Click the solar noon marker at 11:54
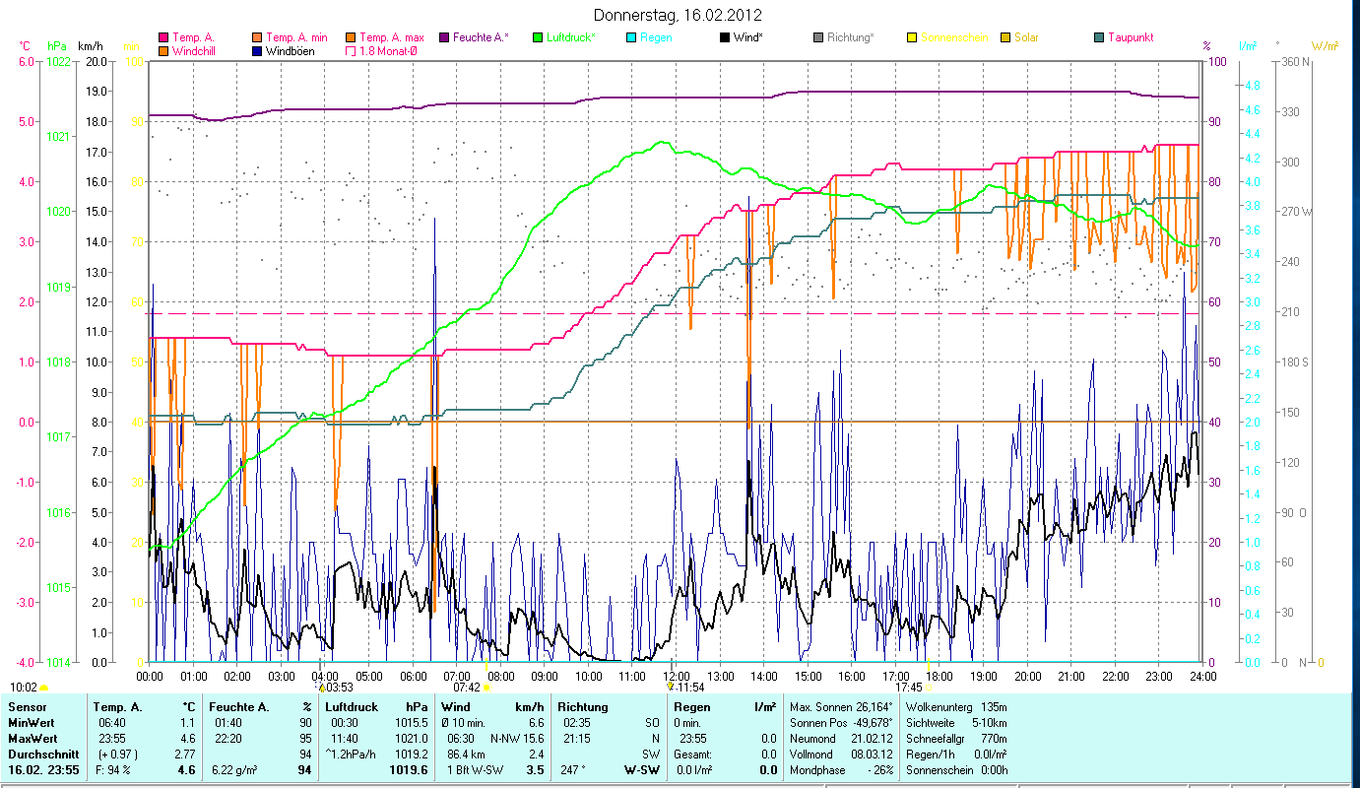 pos(671,687)
